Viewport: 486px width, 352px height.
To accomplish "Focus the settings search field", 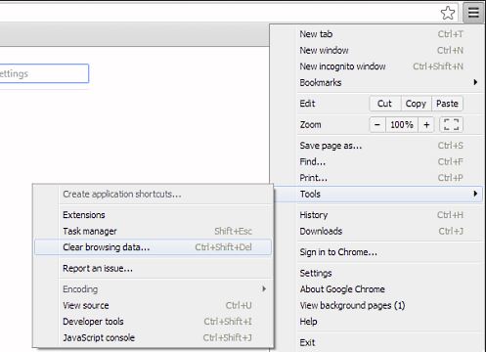I will [44, 73].
